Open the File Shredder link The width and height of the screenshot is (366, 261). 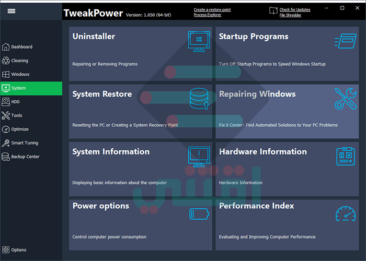[x=290, y=15]
